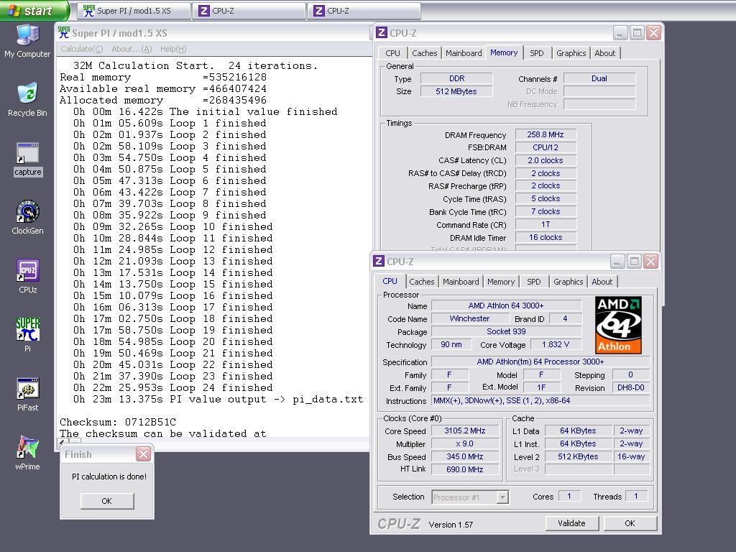Click OK in the Finish dialog
736x552 pixels.
point(107,501)
